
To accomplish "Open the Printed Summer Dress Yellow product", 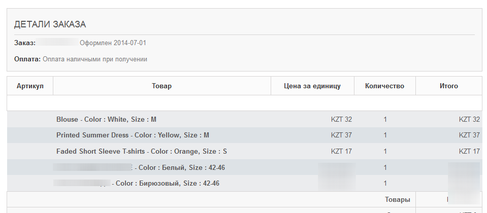I will [x=133, y=135].
